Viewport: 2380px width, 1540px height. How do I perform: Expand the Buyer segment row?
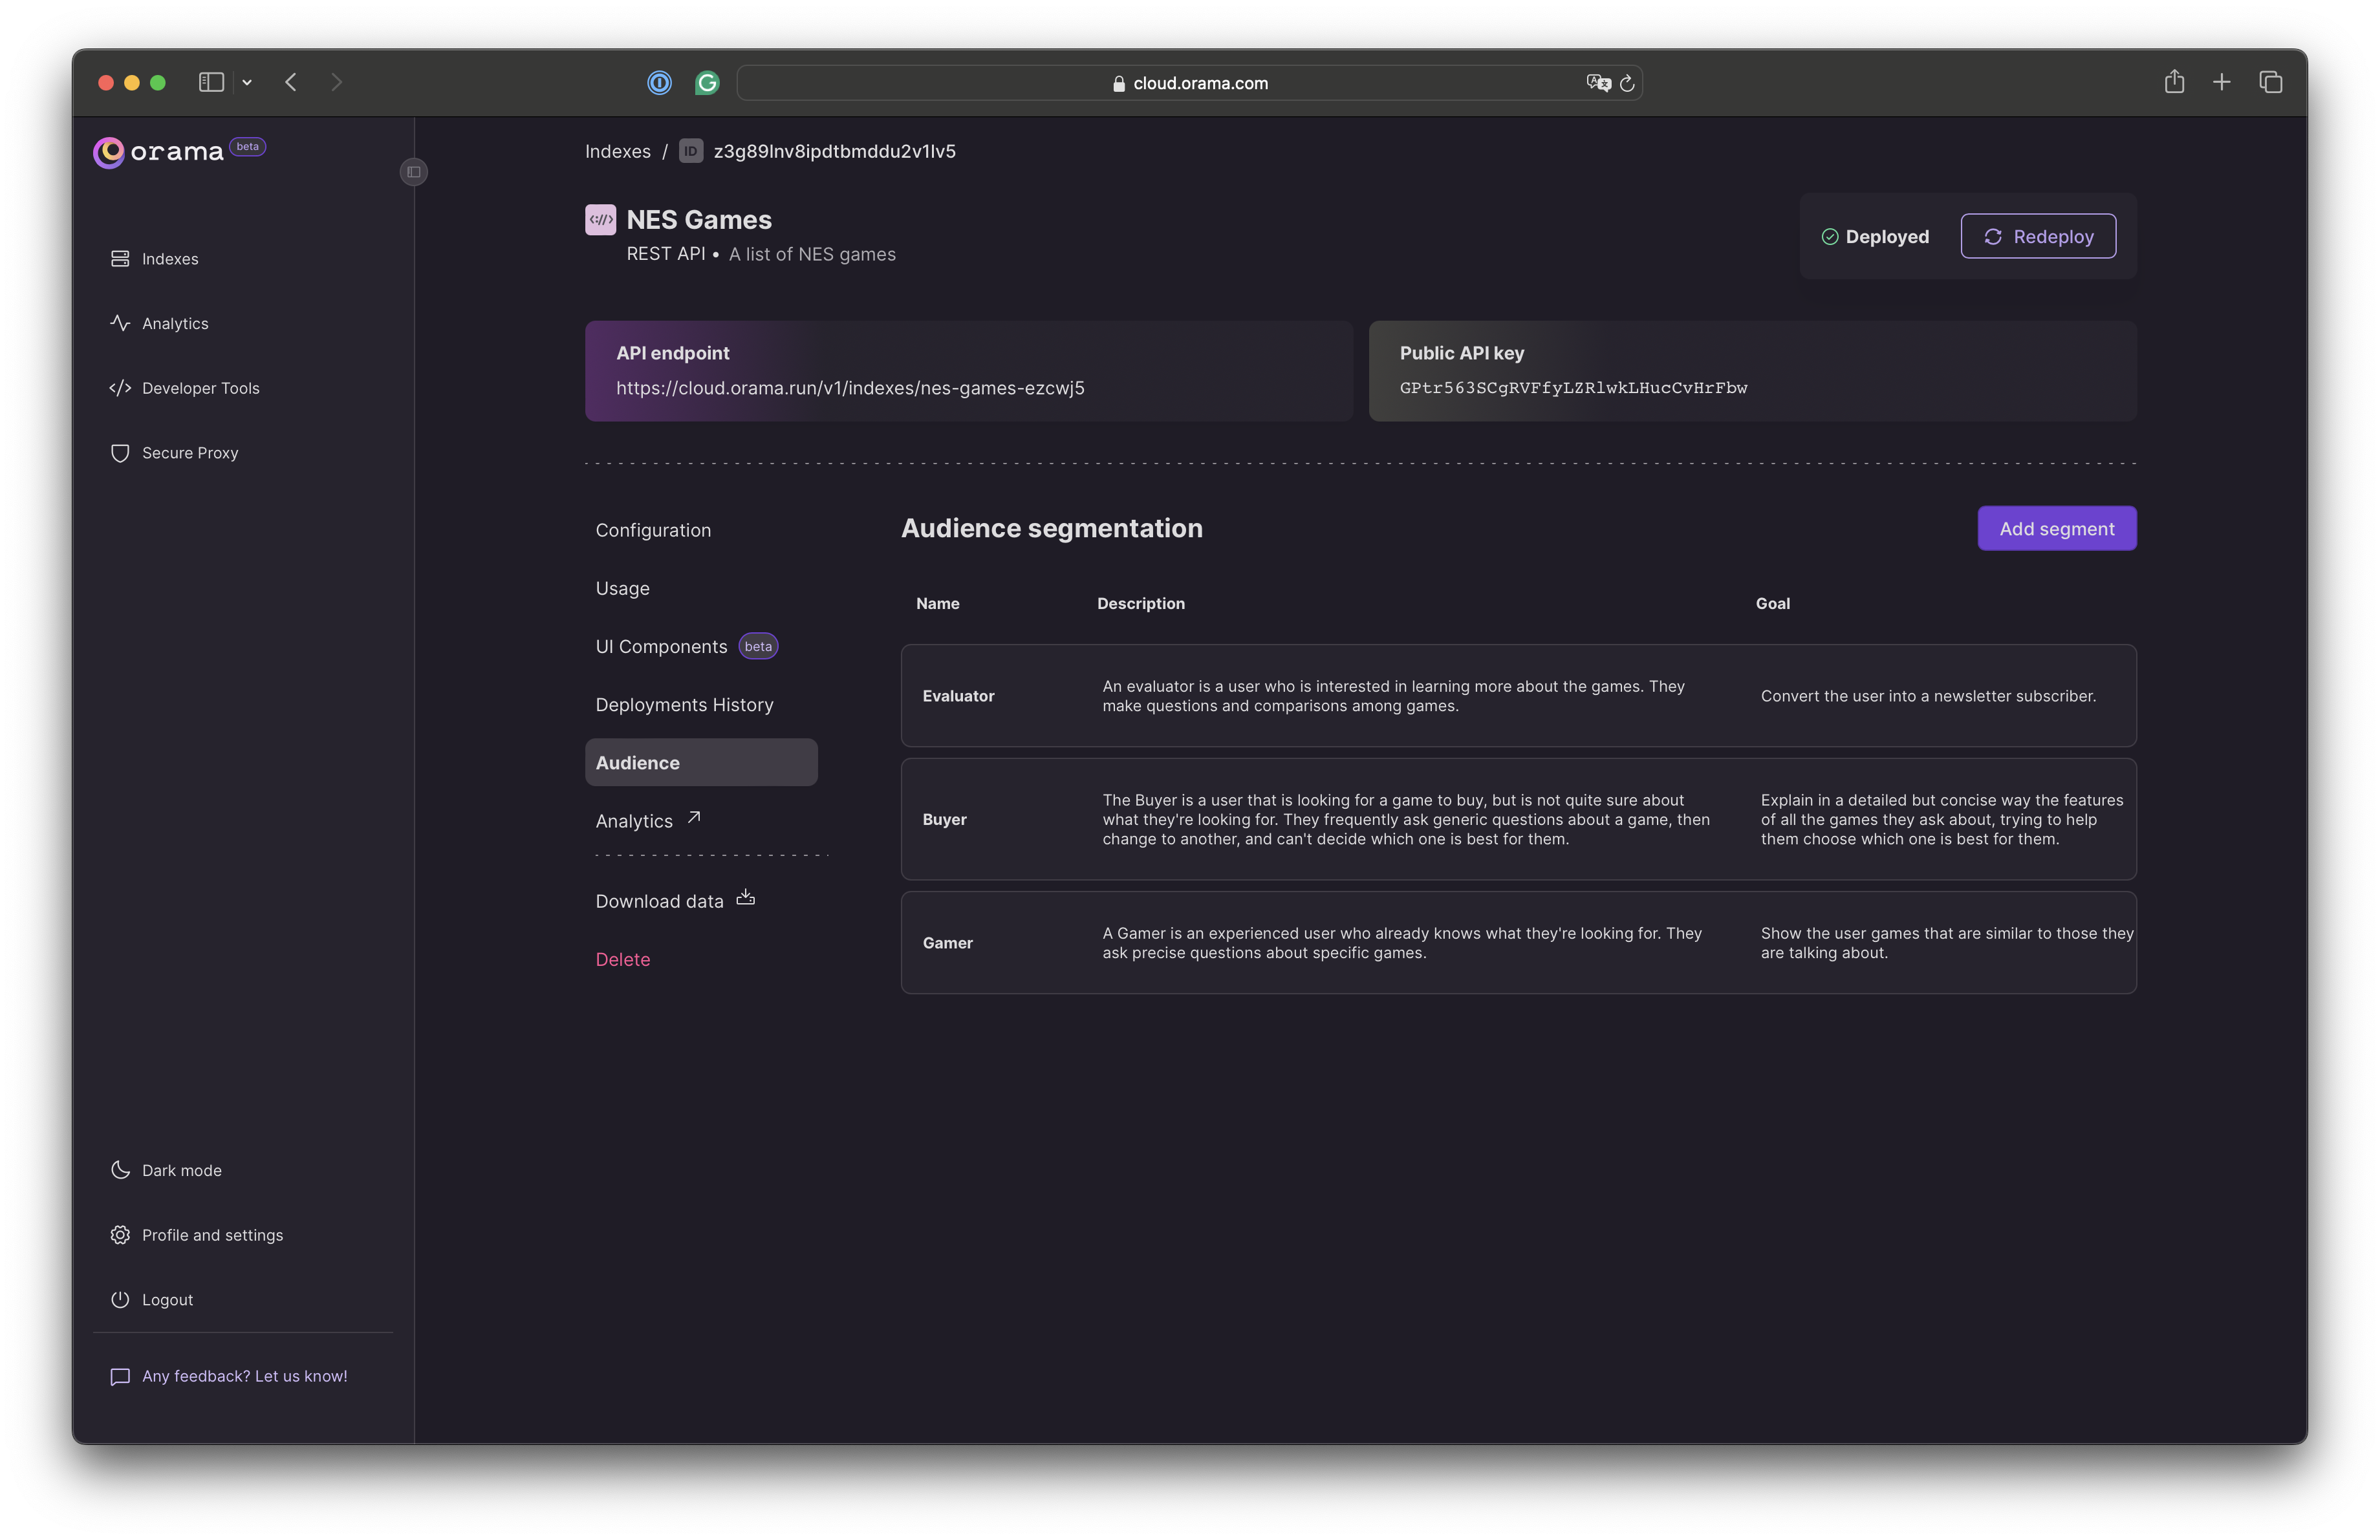pyautogui.click(x=1518, y=817)
